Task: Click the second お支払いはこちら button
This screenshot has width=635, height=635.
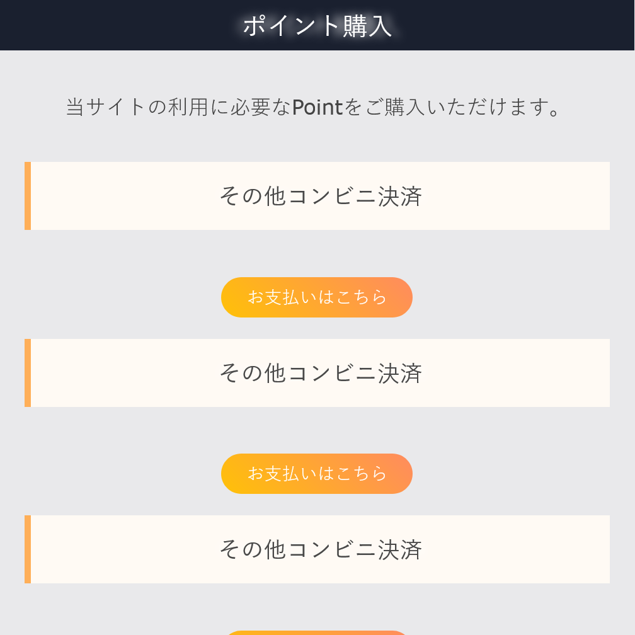Action: (317, 473)
